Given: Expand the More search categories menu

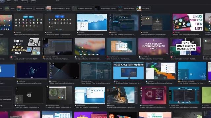Looking at the screenshot, I should (34, 1).
